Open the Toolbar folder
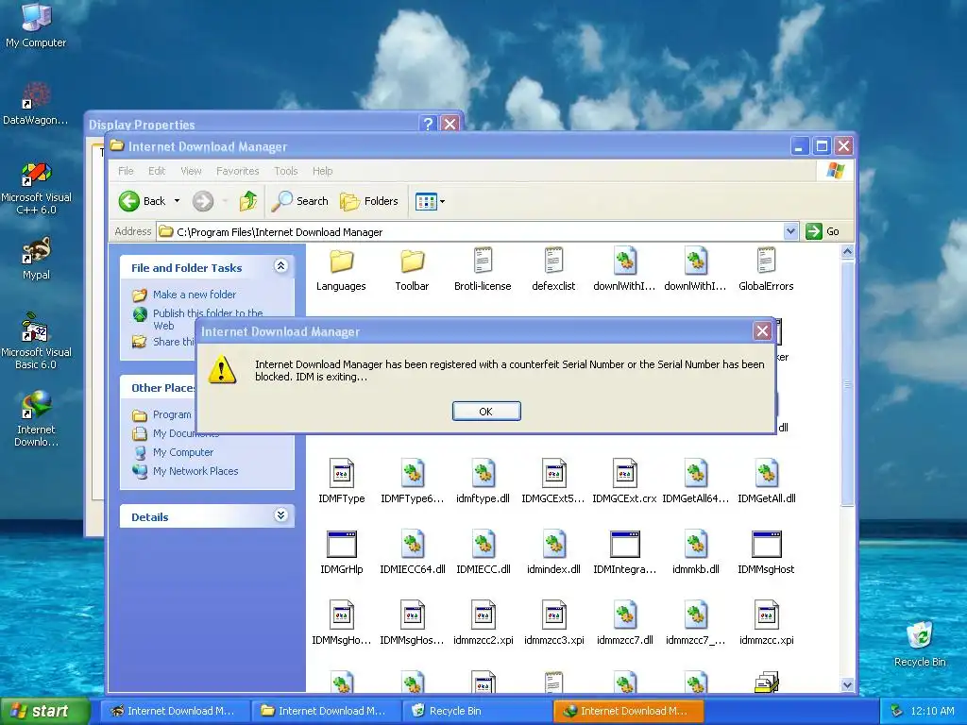 tap(412, 270)
